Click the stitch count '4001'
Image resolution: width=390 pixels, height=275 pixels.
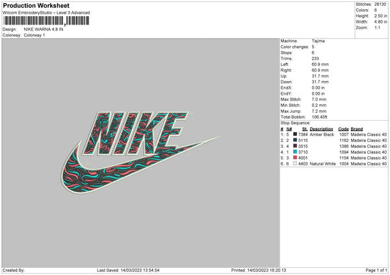(303, 158)
